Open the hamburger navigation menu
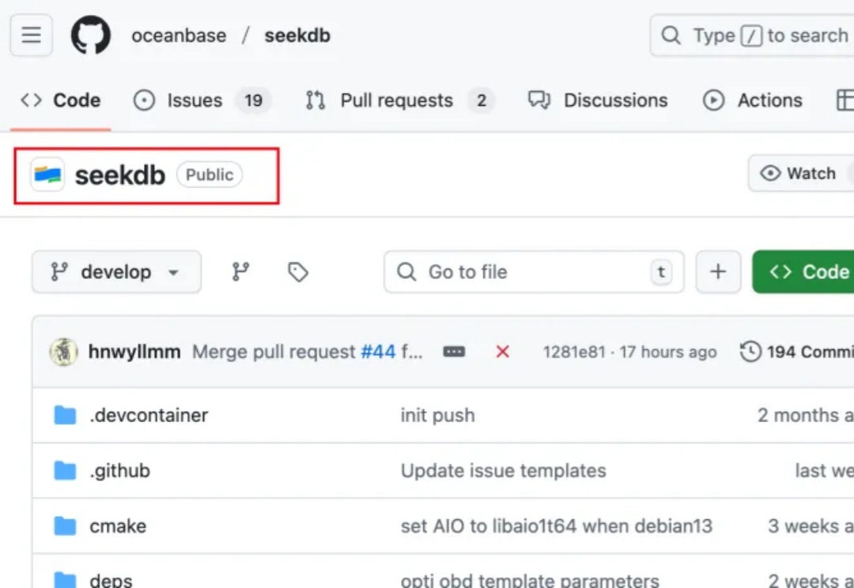854x588 pixels. pos(31,36)
